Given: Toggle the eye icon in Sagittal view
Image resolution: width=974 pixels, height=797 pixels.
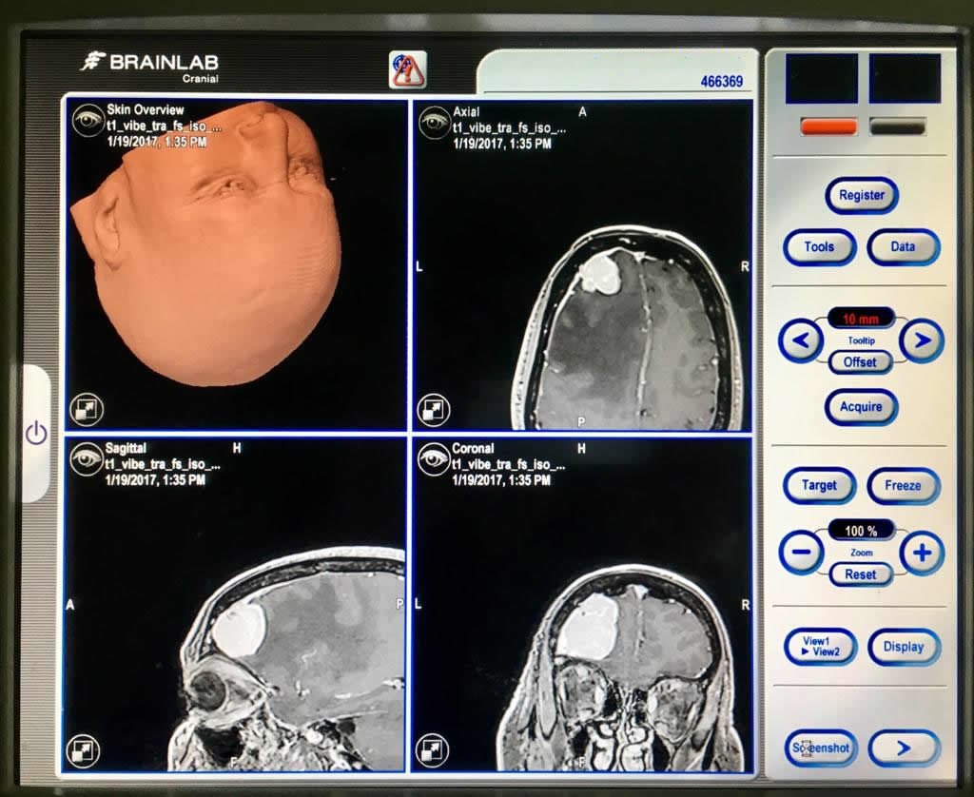Looking at the screenshot, I should click(x=87, y=458).
